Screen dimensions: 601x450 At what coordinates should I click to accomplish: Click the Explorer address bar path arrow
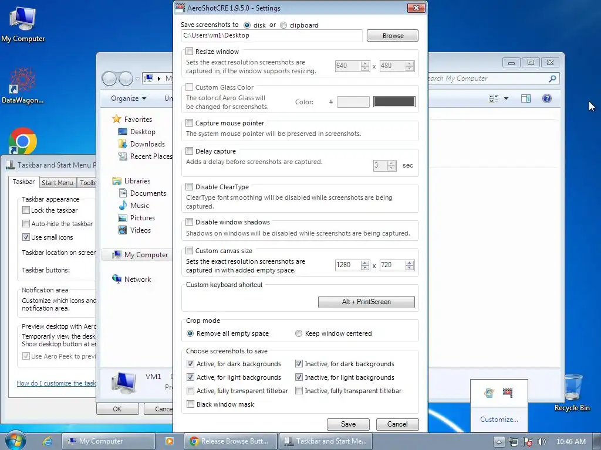coord(158,79)
